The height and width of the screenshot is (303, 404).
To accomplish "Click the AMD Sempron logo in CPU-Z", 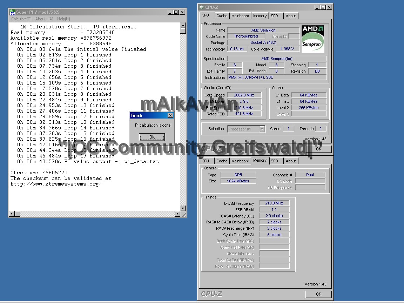I will coord(313,39).
